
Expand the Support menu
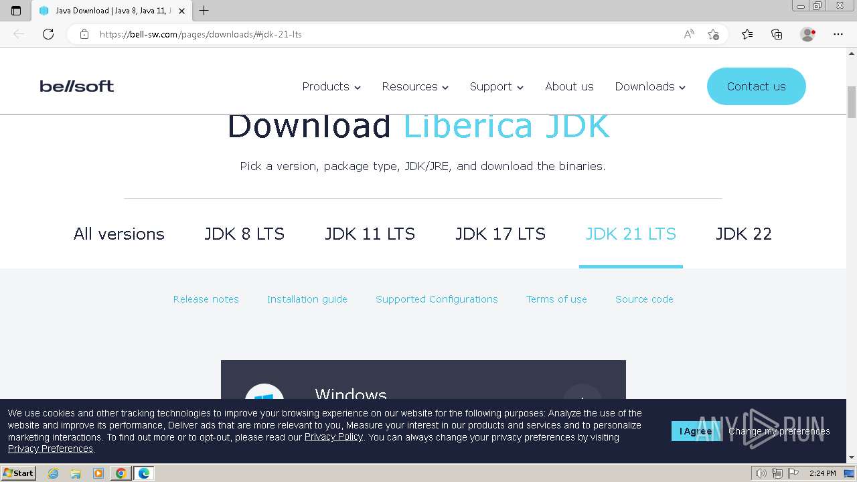497,86
